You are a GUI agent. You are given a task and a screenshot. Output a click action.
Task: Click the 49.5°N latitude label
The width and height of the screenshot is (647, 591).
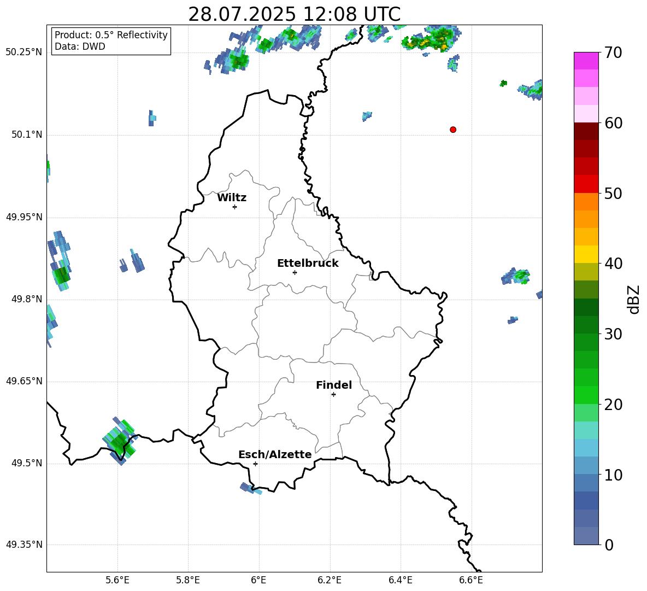click(x=27, y=463)
